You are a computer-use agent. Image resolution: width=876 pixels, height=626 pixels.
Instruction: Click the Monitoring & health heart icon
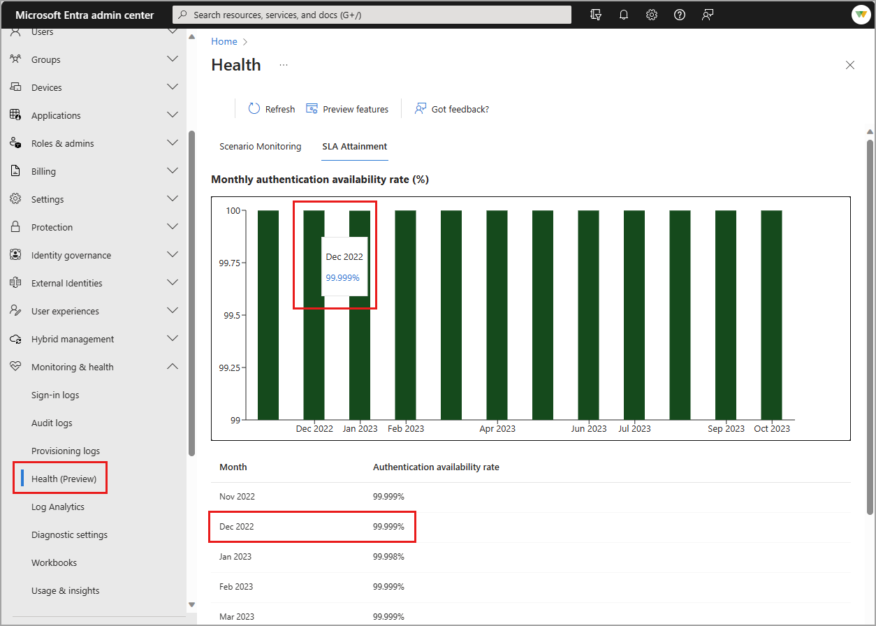pos(15,366)
